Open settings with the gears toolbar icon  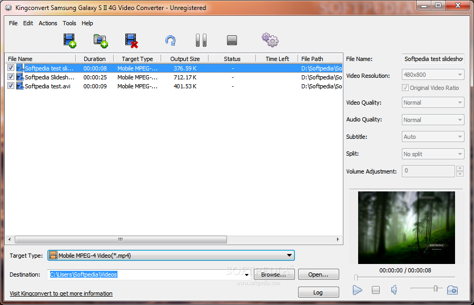coord(270,40)
